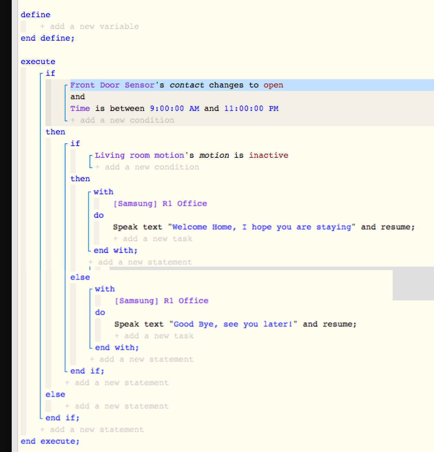Add a new statement after second end with
Viewport: 434px width, 452px height.
(142, 359)
